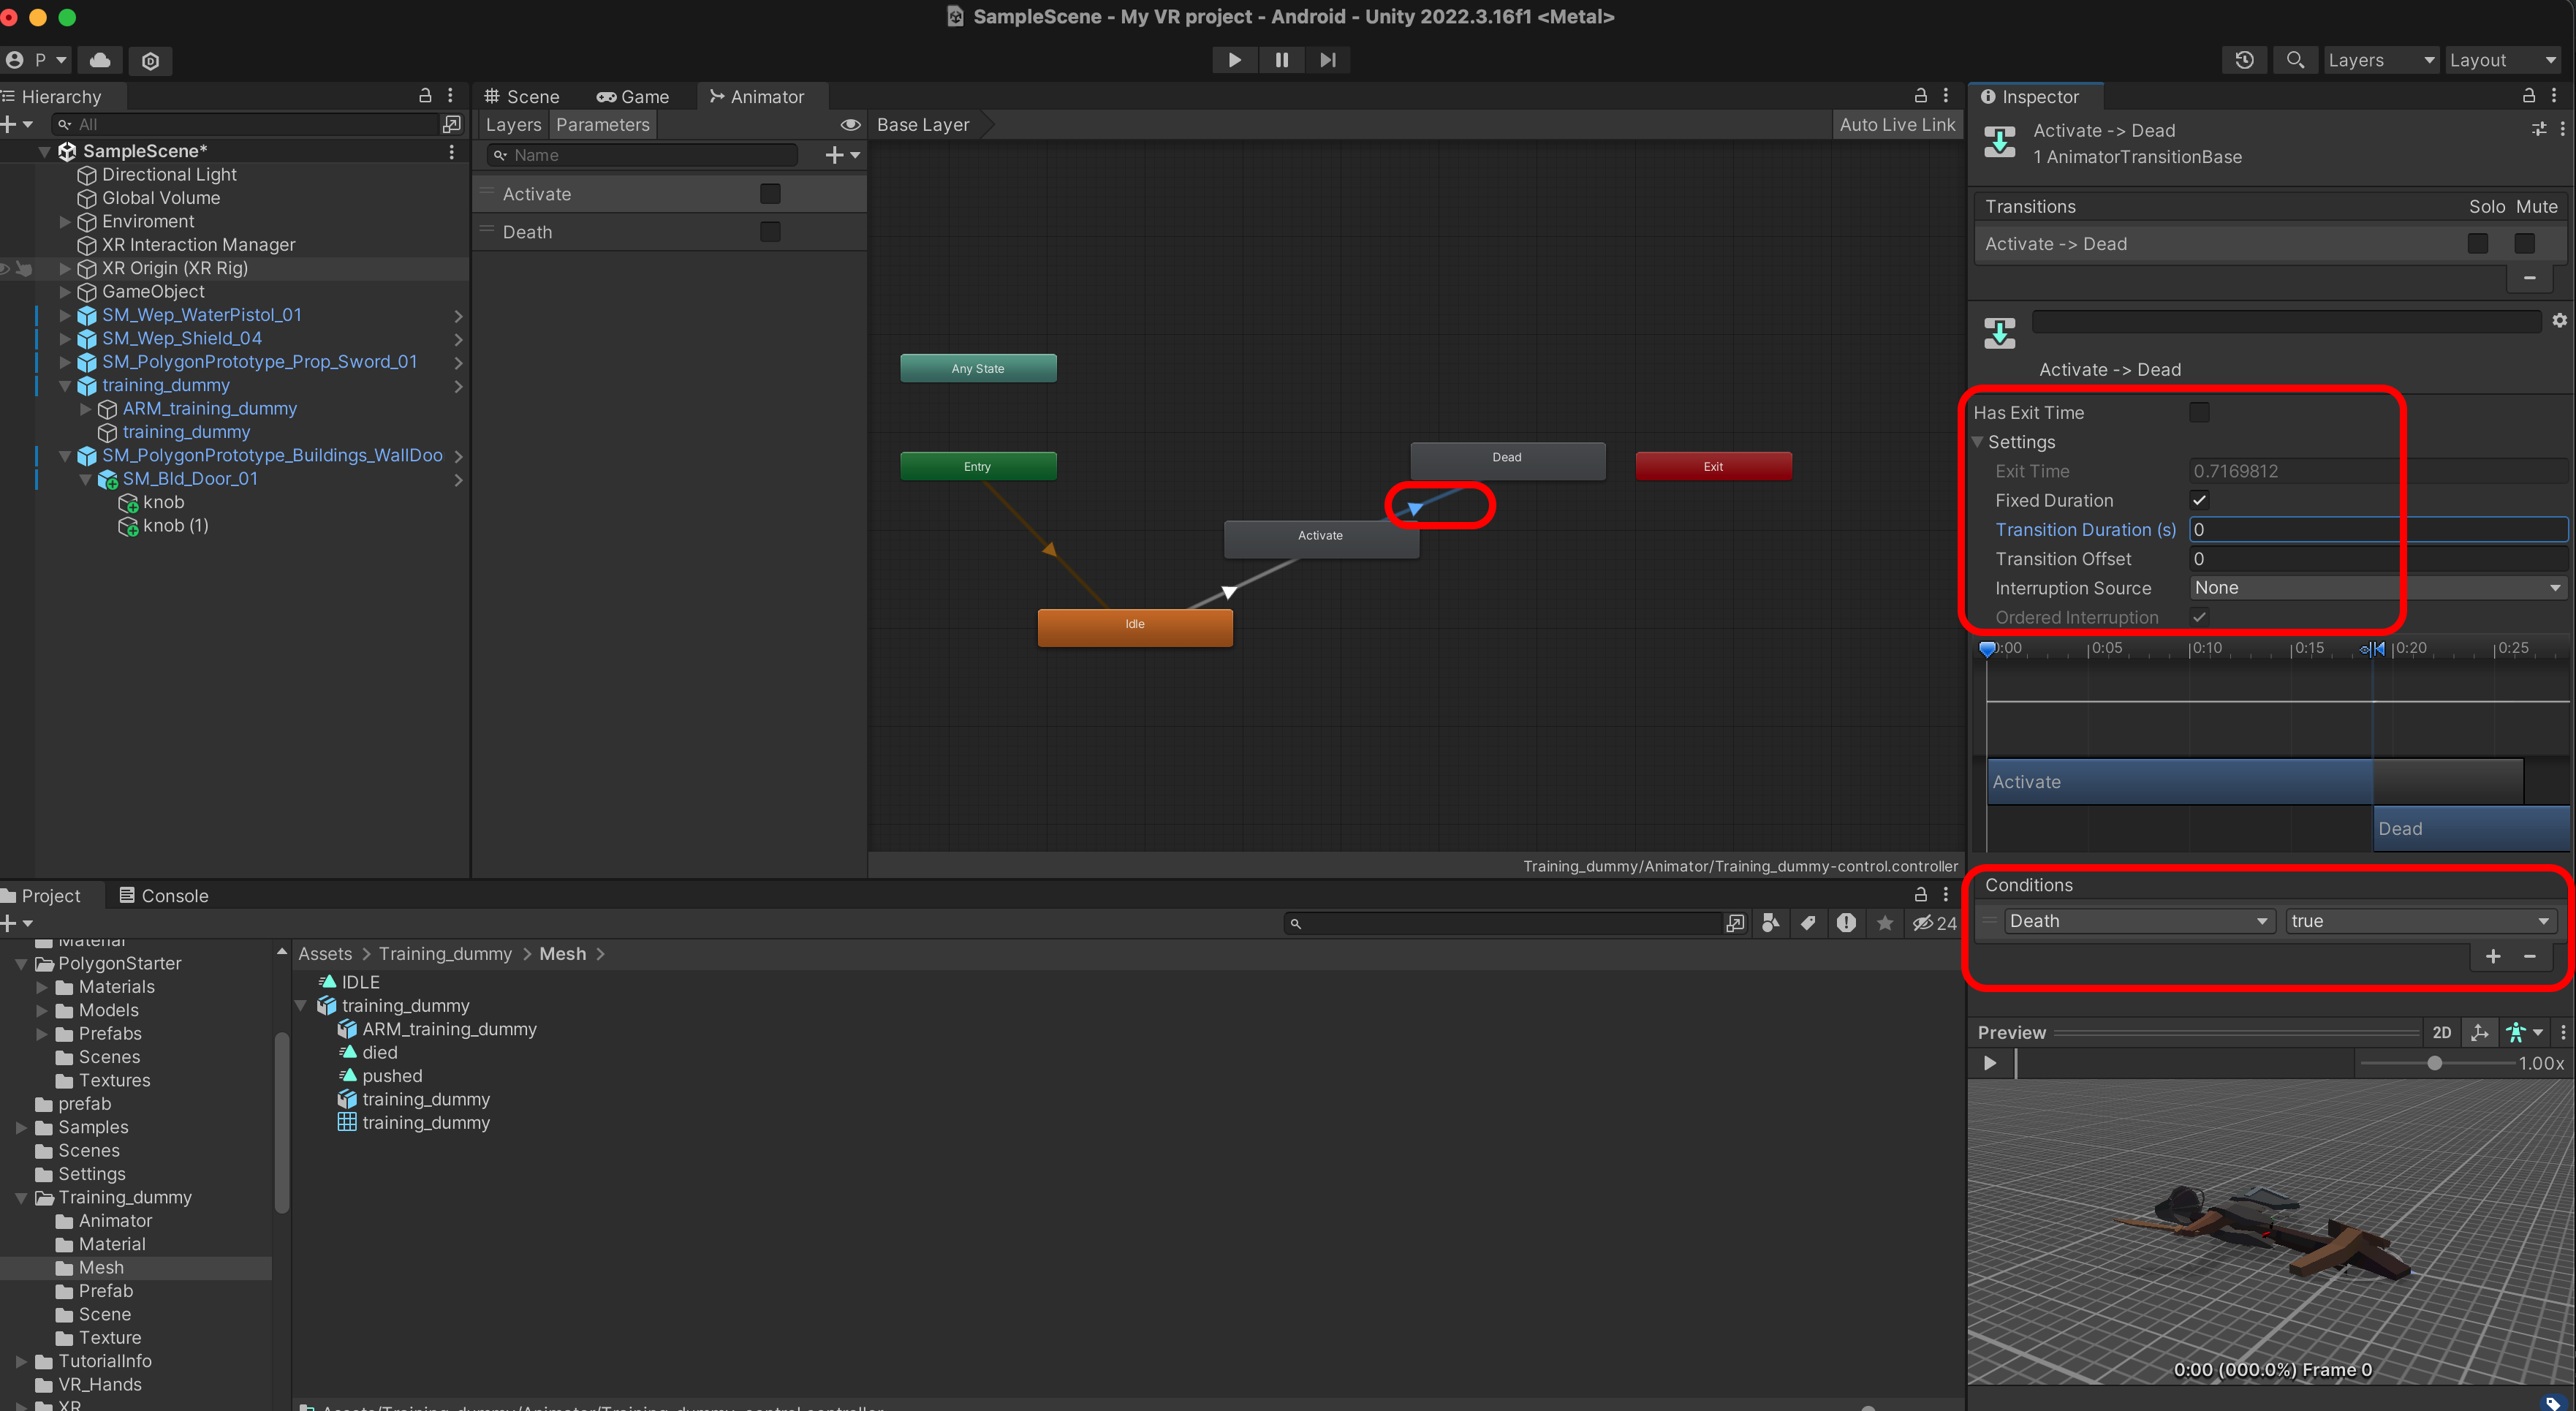Toggle layer visibility eye in Animator

pos(850,125)
